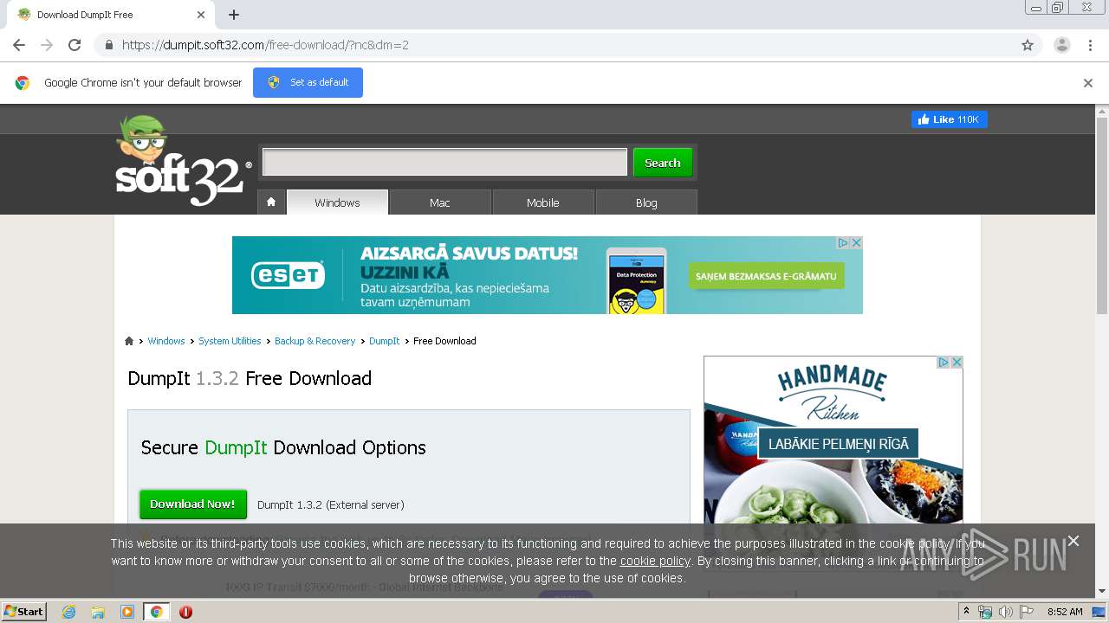Click the Download Now! button
The width and height of the screenshot is (1109, 623).
click(193, 504)
